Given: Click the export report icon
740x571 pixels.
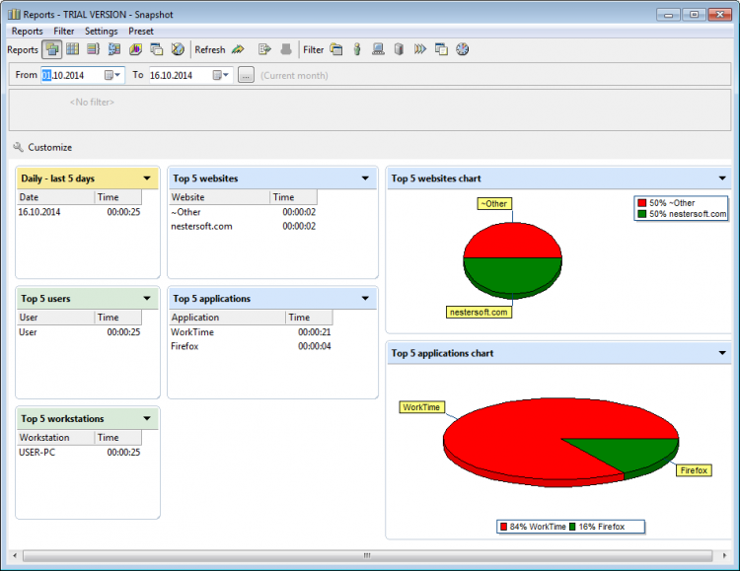Looking at the screenshot, I should coord(264,49).
